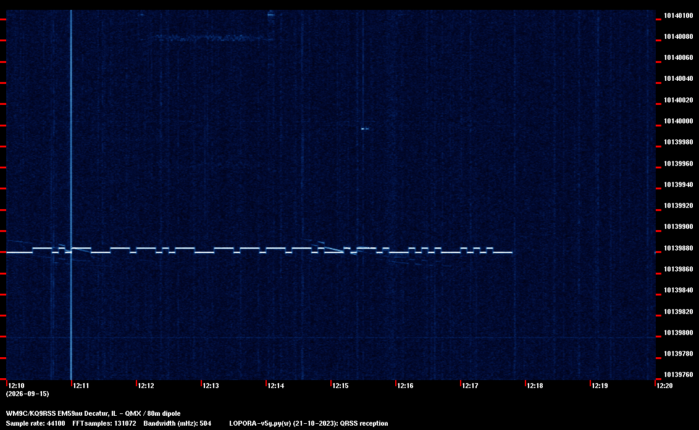
Task: Click the FFTsamples: 131072 text
Action: click(104, 423)
